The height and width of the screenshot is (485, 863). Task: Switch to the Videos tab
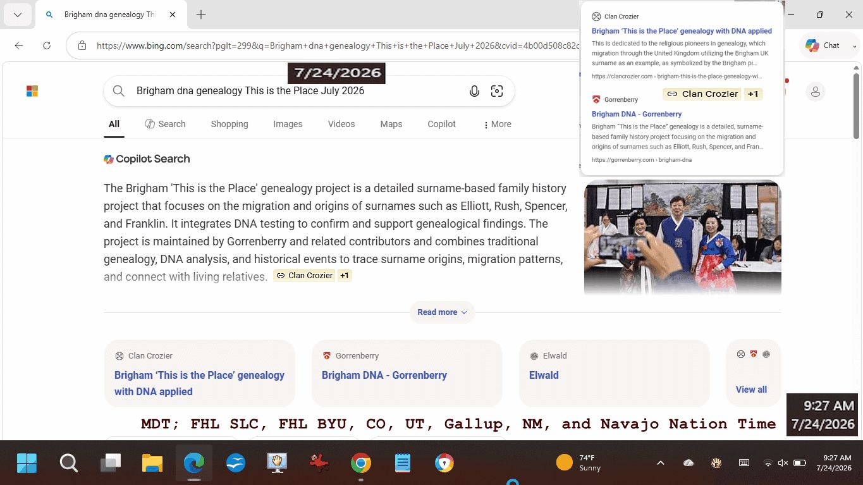[341, 124]
